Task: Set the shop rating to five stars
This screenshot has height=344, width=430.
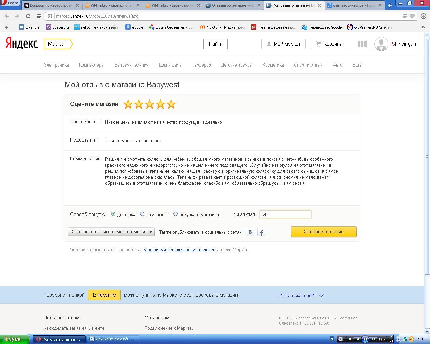Action: [x=171, y=104]
